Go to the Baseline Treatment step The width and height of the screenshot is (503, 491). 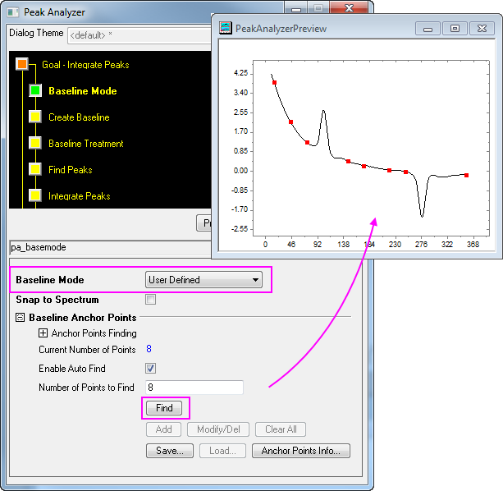tap(85, 144)
